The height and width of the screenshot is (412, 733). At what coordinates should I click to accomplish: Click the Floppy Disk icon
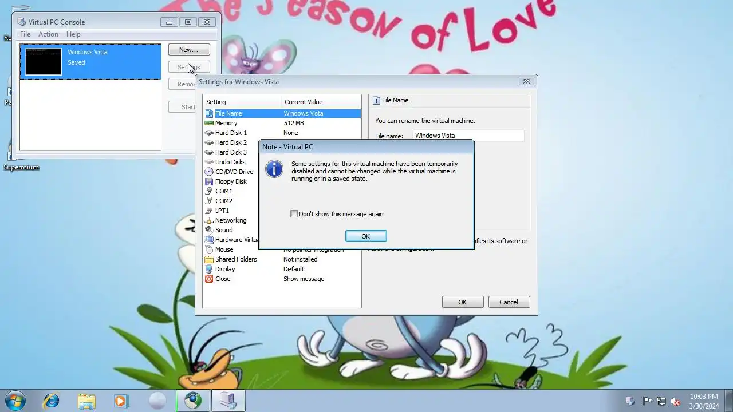[209, 181]
